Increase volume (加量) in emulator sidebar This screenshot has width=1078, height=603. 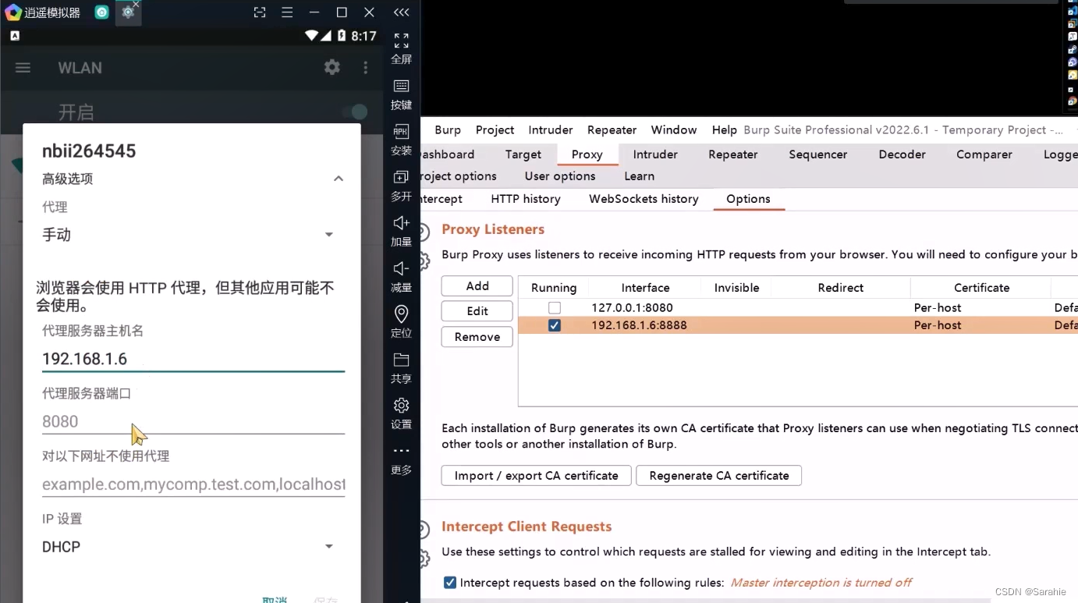[x=401, y=231]
